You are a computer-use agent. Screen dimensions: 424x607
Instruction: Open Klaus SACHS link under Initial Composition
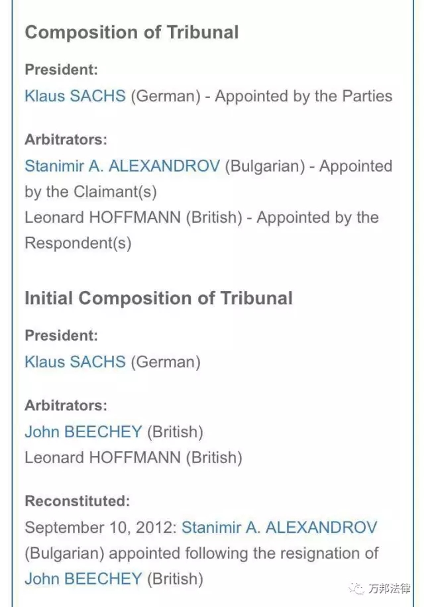point(75,362)
